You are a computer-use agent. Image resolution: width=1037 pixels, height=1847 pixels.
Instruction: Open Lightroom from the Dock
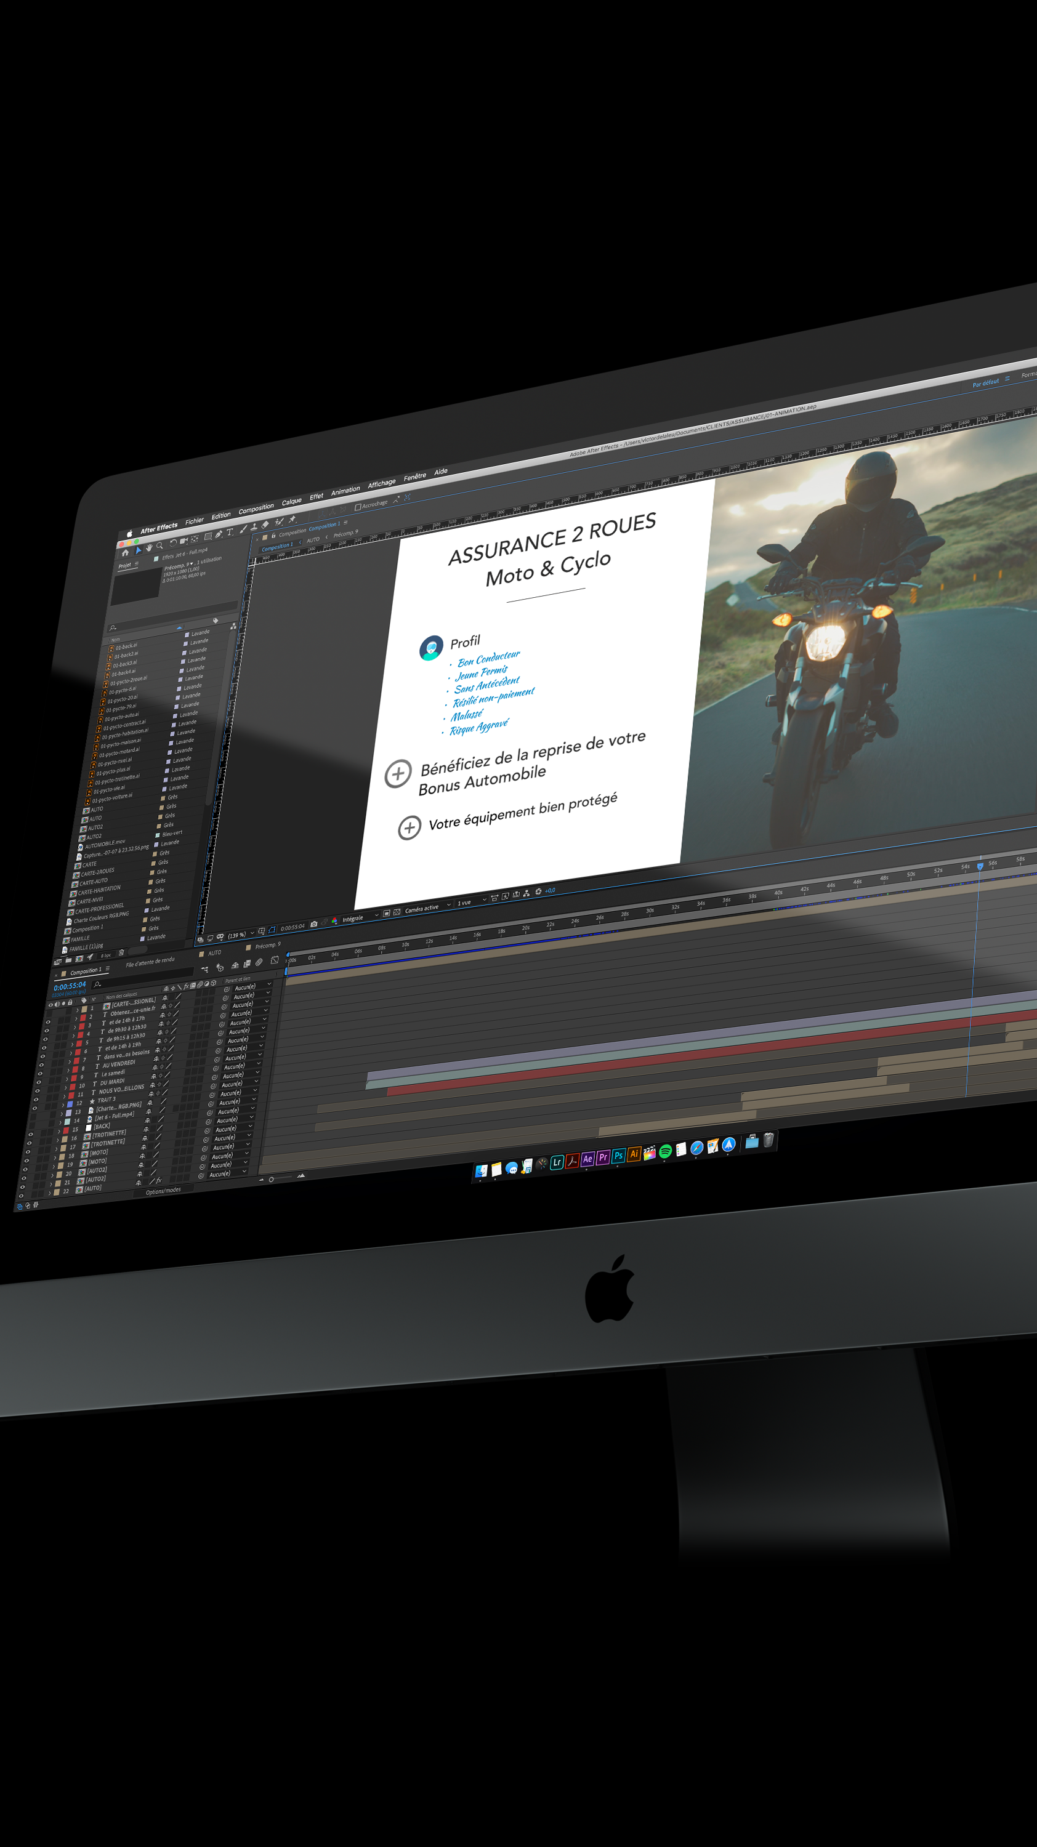coord(557,1162)
